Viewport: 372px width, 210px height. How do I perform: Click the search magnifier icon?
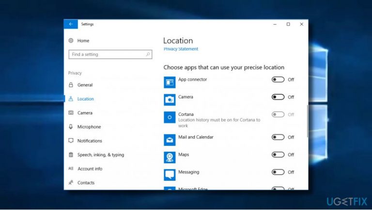(x=148, y=54)
